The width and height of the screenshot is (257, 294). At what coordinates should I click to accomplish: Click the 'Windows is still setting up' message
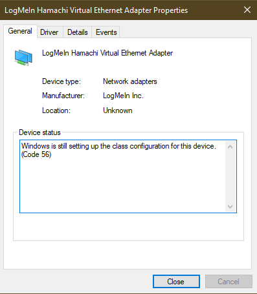118,146
